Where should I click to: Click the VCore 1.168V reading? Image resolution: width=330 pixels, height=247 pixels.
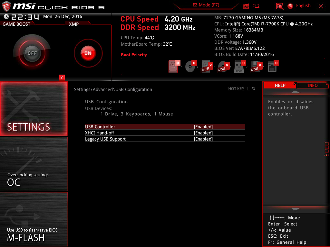click(x=228, y=36)
